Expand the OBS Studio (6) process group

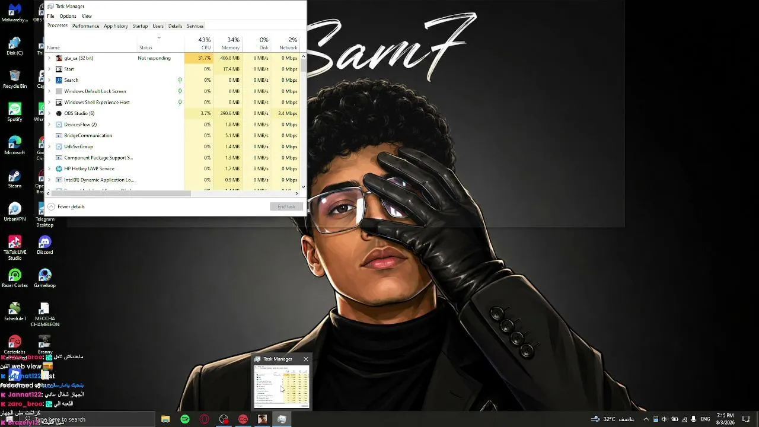(x=49, y=113)
